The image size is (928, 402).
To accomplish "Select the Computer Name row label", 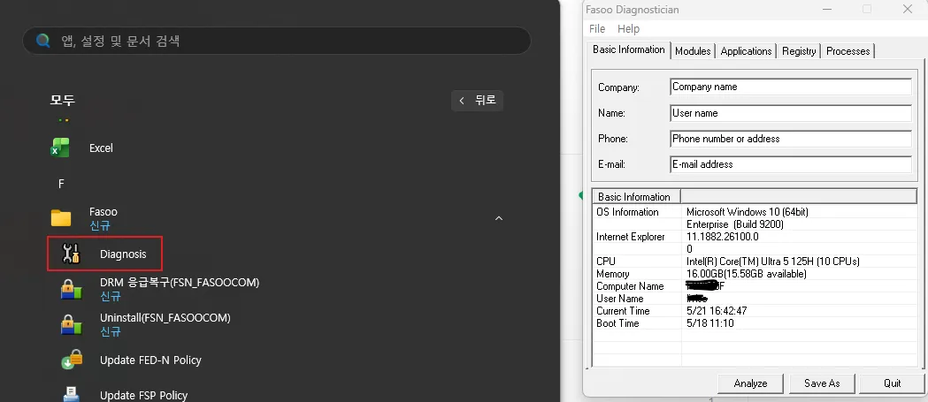I will click(x=630, y=286).
